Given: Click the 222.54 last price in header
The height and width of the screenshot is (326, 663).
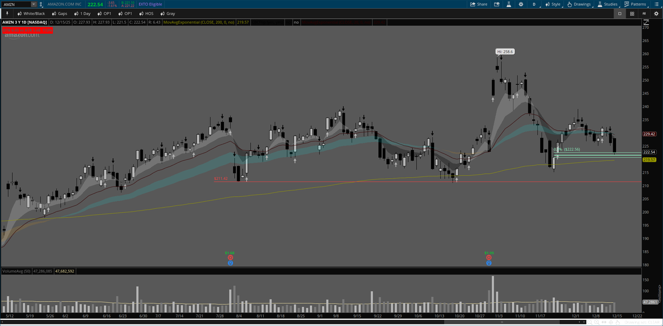Looking at the screenshot, I should tap(95, 4).
